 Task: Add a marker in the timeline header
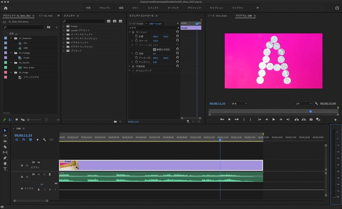(37, 140)
